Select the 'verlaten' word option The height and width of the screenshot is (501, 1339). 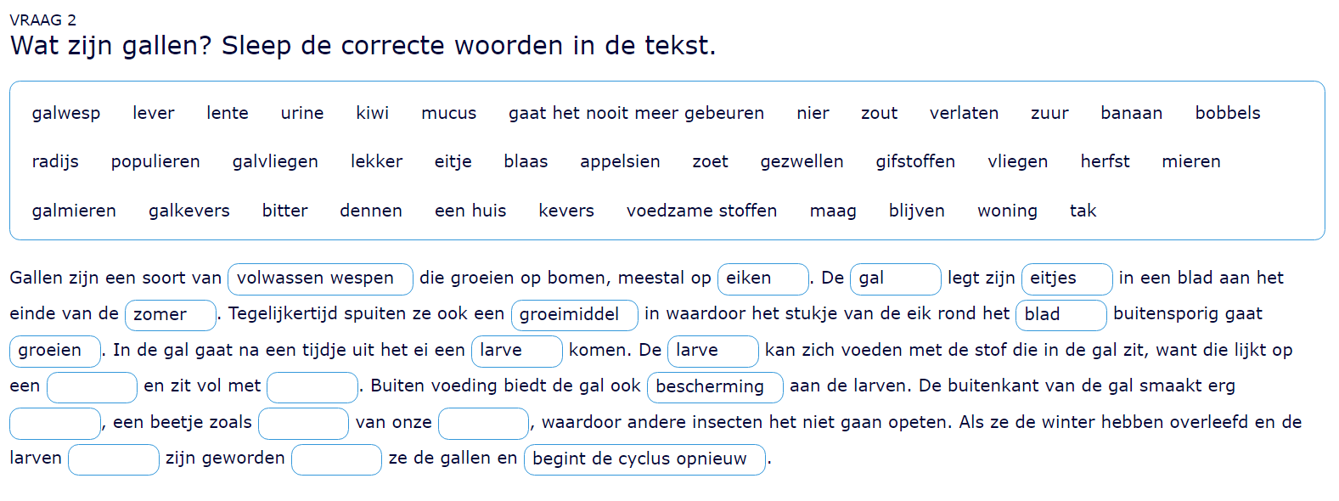(x=964, y=113)
